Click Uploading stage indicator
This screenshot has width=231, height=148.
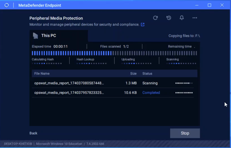pos(136,61)
